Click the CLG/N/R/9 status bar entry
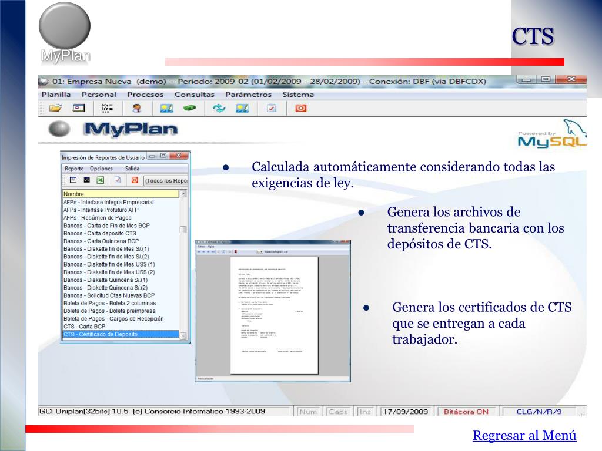The height and width of the screenshot is (451, 602). (x=539, y=412)
